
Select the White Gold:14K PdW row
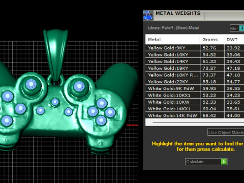195,116
